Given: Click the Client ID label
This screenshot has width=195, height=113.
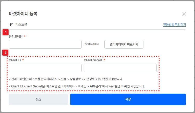Looking at the screenshot, I should tap(15, 60).
